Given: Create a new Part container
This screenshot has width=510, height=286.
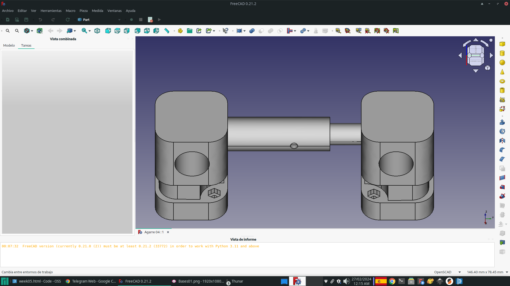Looking at the screenshot, I should pyautogui.click(x=180, y=31).
